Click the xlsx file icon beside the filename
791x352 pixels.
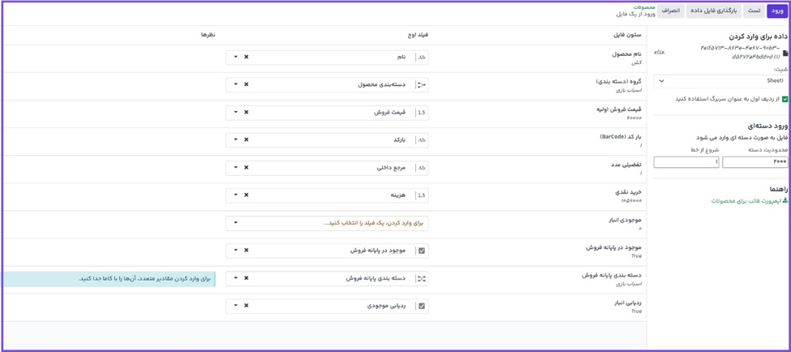(785, 54)
